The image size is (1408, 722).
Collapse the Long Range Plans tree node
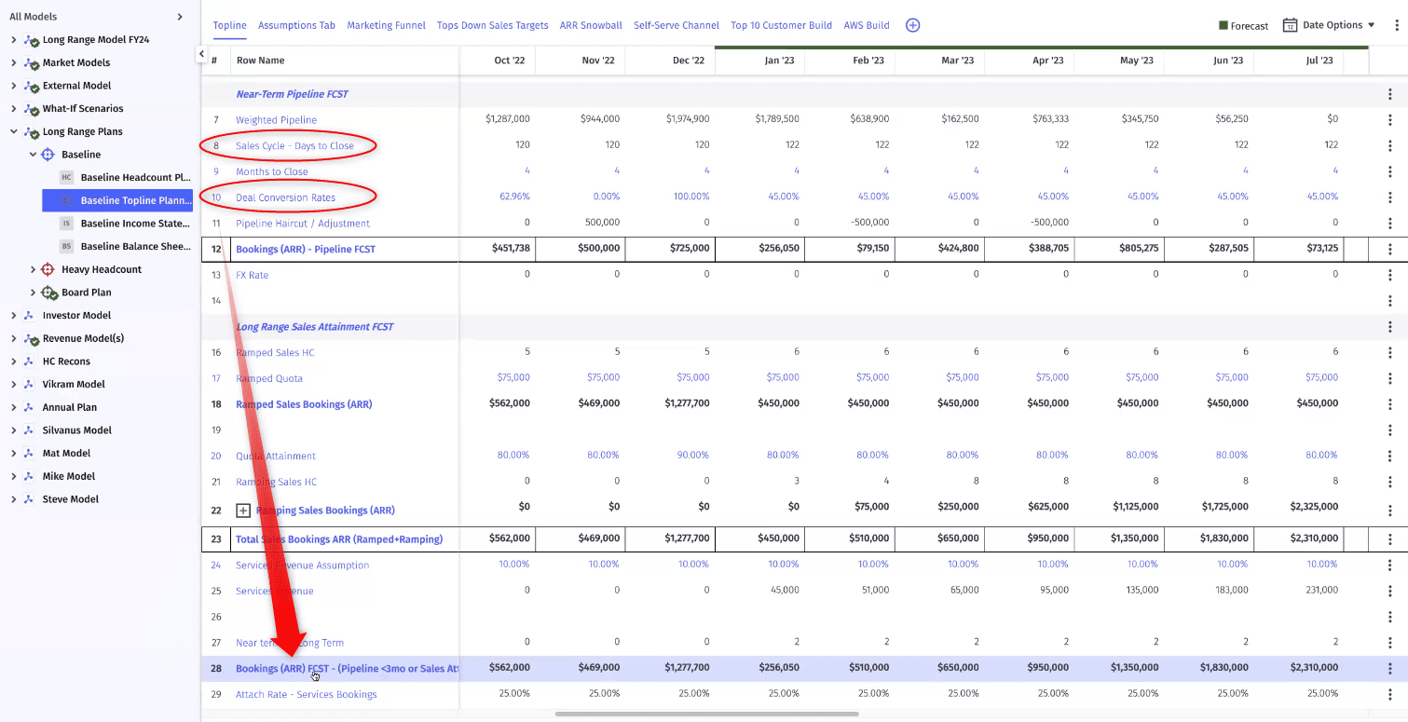(14, 131)
